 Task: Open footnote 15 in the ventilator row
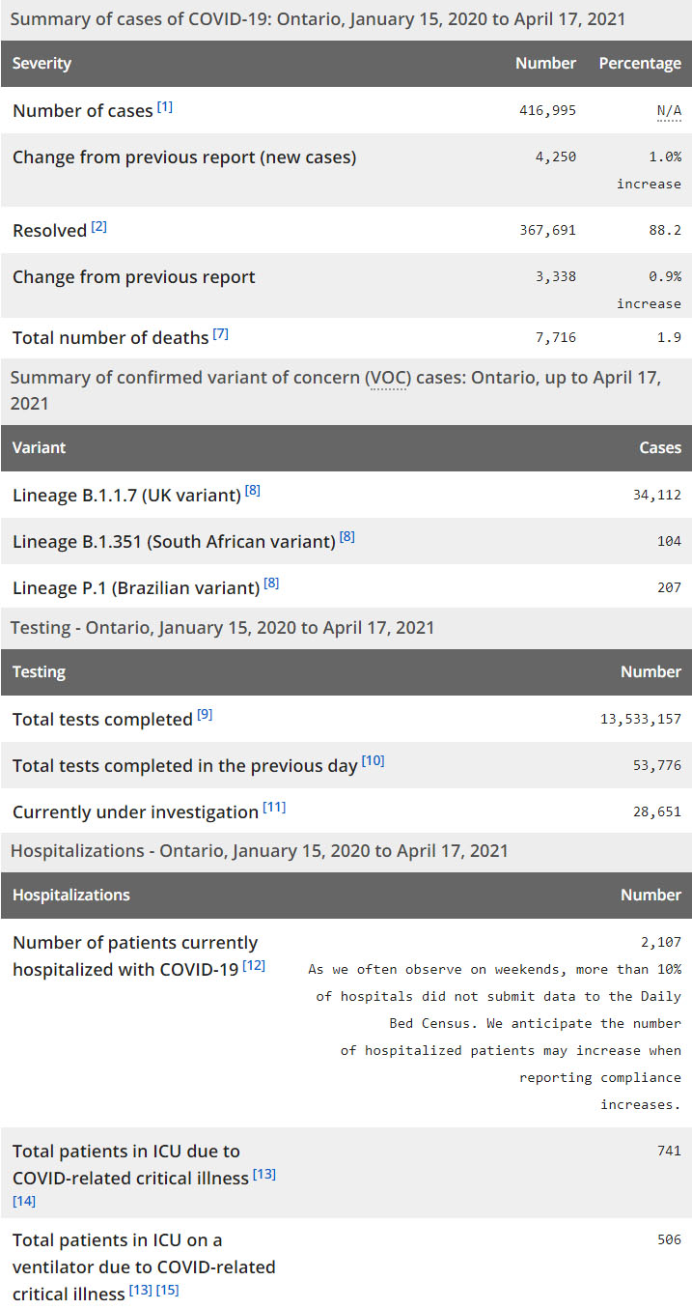click(x=168, y=1291)
